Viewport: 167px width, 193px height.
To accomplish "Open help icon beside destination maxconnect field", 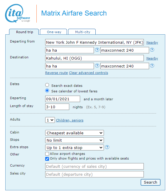I will coord(152,66).
